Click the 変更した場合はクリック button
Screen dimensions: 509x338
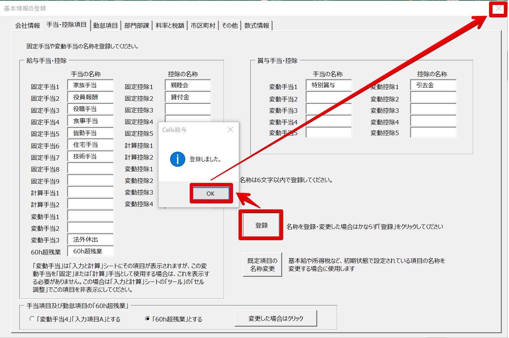pos(276,318)
